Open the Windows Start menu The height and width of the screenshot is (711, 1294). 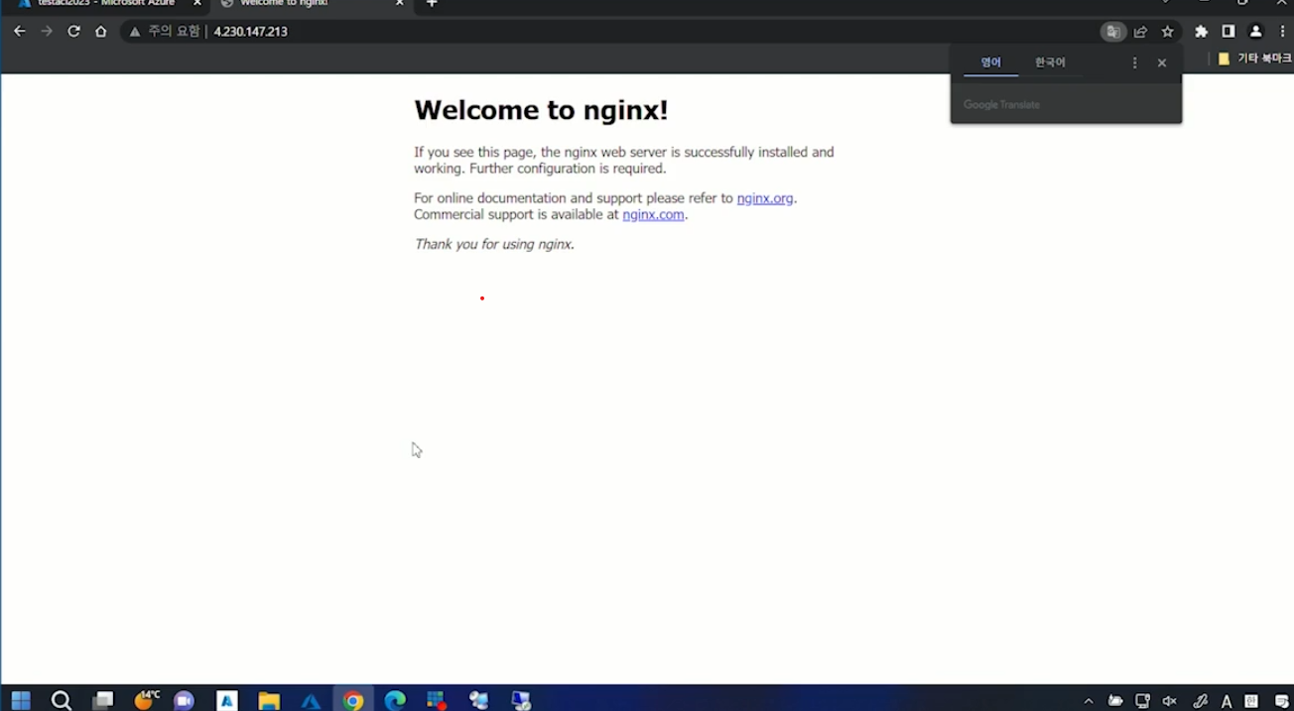tap(21, 700)
